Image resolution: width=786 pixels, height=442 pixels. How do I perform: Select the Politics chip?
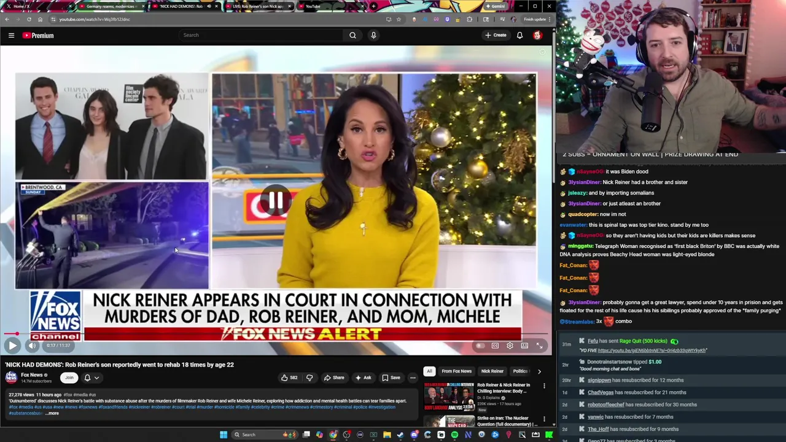520,371
